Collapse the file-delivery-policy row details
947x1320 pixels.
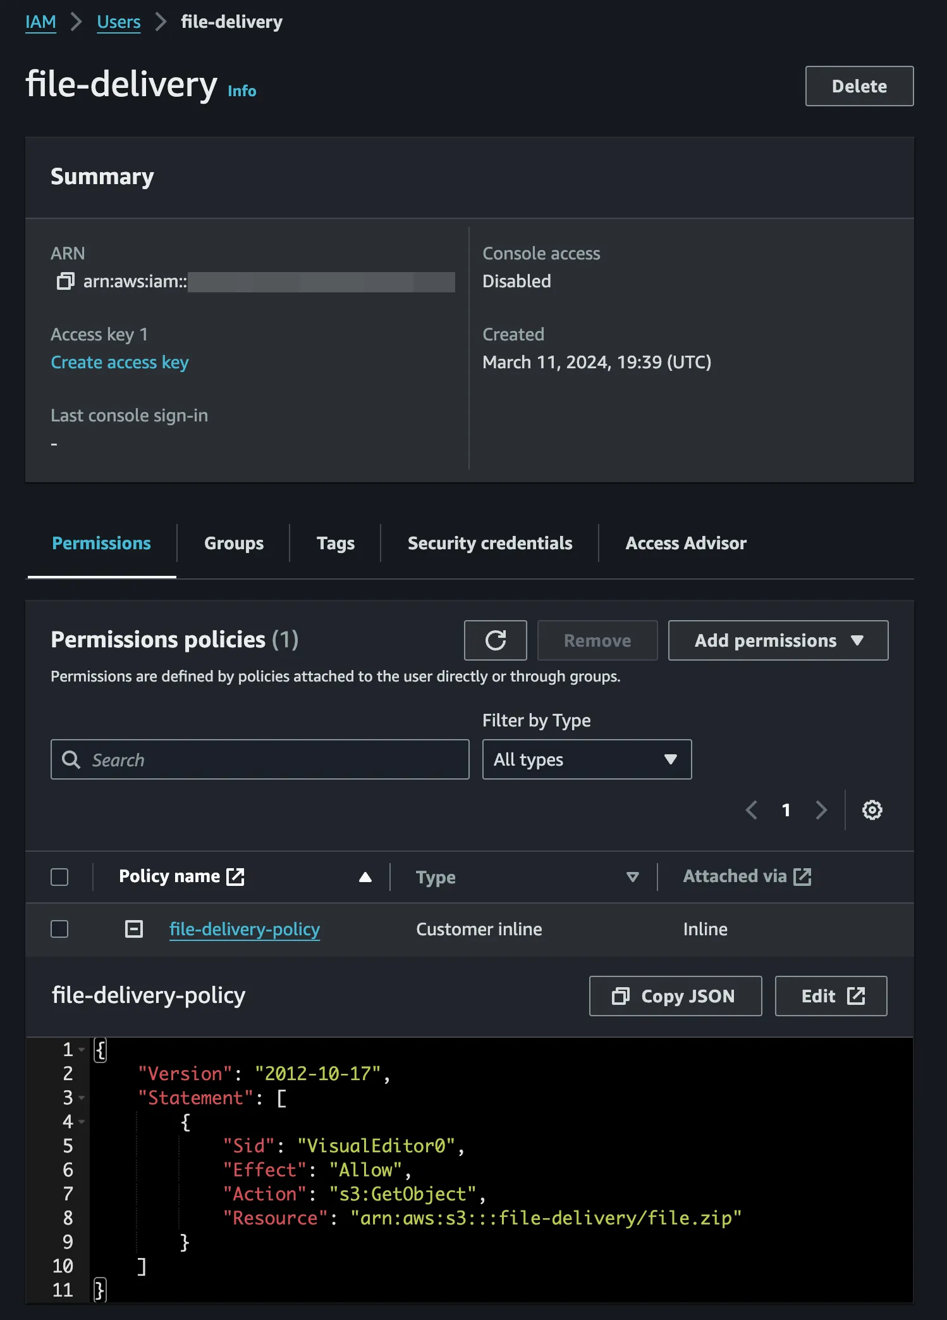pos(134,929)
